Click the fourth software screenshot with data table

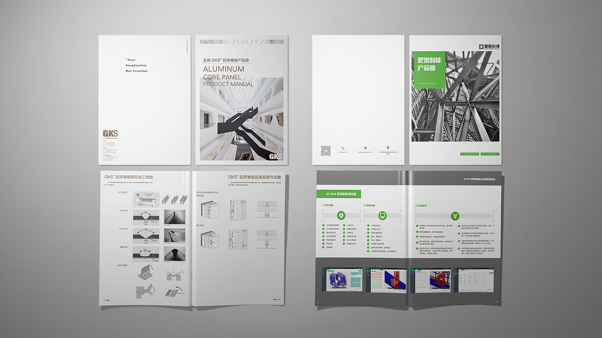[x=475, y=280]
